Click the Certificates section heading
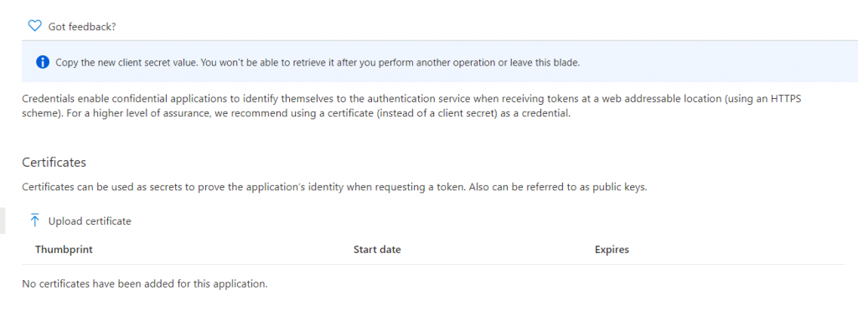Screen dimensions: 858x311 [x=54, y=163]
